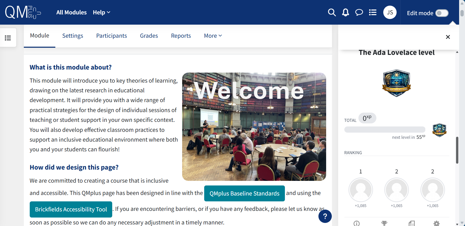
Task: Select the Module tab
Action: click(x=39, y=36)
